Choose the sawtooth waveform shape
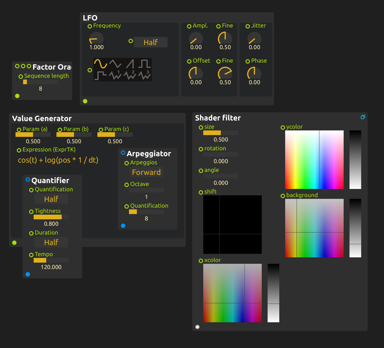Viewport: 384px width, 348px height. (130, 64)
